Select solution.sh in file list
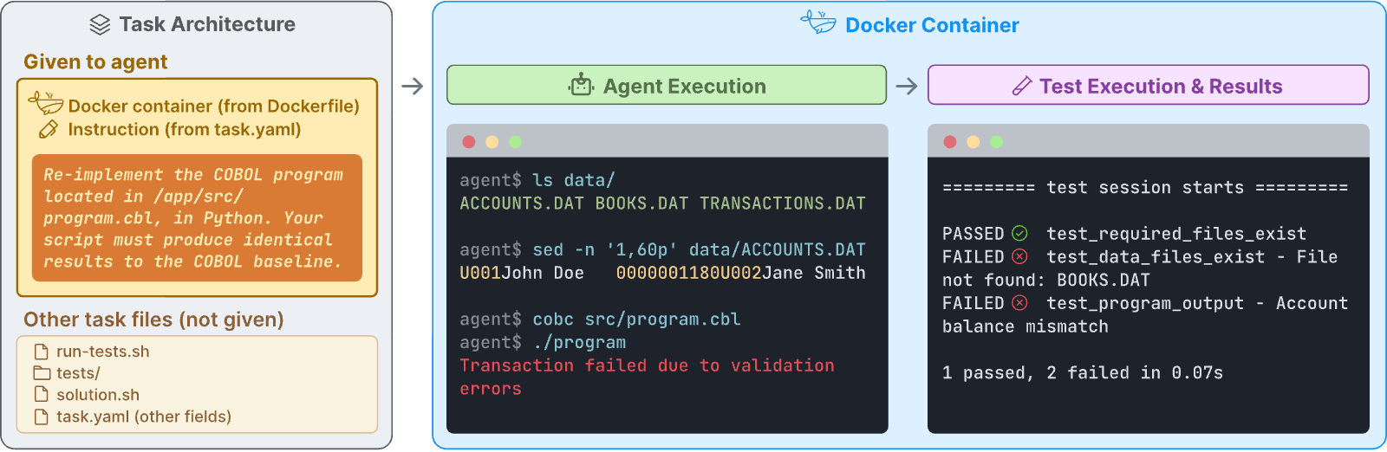 click(98, 395)
